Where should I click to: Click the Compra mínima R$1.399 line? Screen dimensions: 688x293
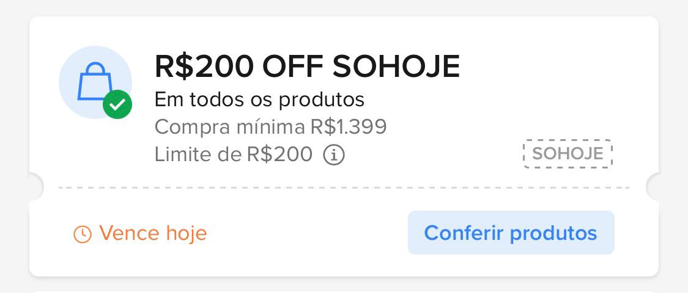pos(270,127)
